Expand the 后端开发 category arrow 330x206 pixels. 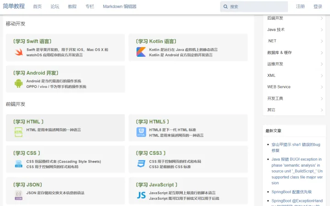coord(322,18)
